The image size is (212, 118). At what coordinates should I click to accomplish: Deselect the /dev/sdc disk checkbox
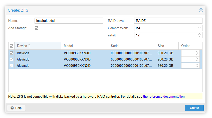tap(11, 66)
